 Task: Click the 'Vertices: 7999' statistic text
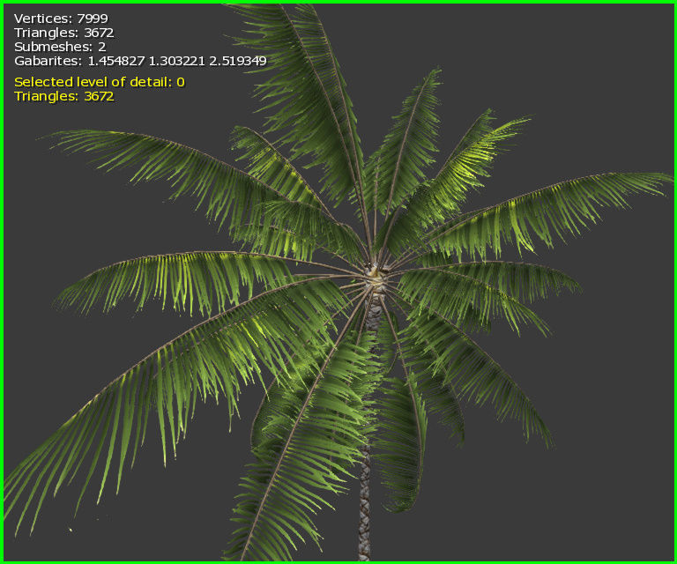61,19
